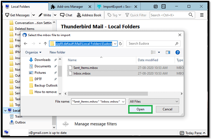Sort files by Date modified column
The width and height of the screenshot is (212, 140).
(x=148, y=60)
